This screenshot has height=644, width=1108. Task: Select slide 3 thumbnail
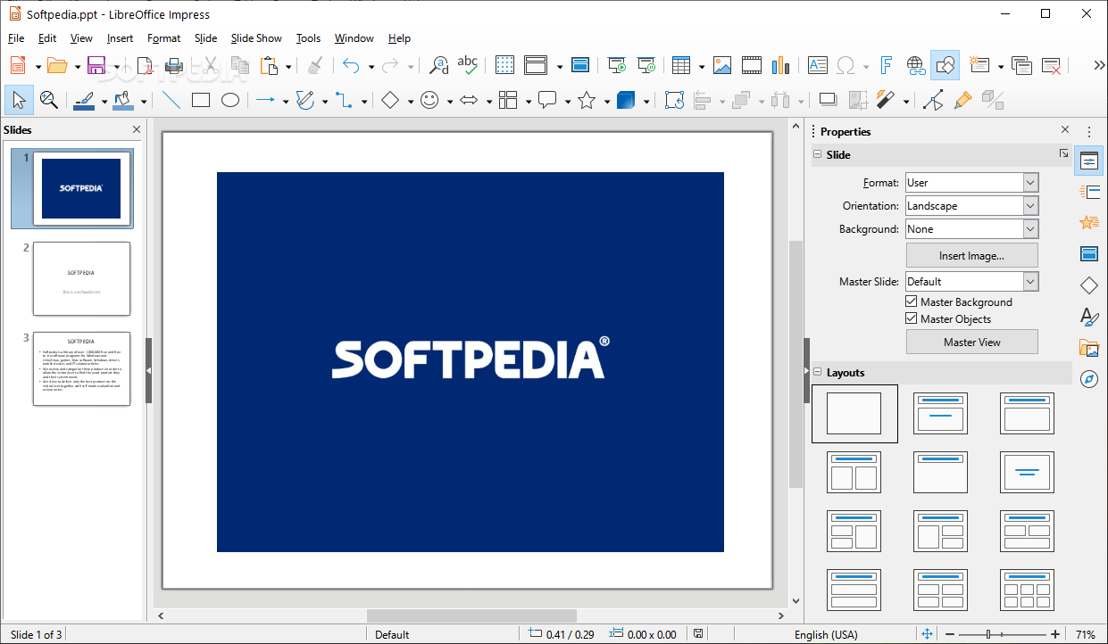coord(81,368)
